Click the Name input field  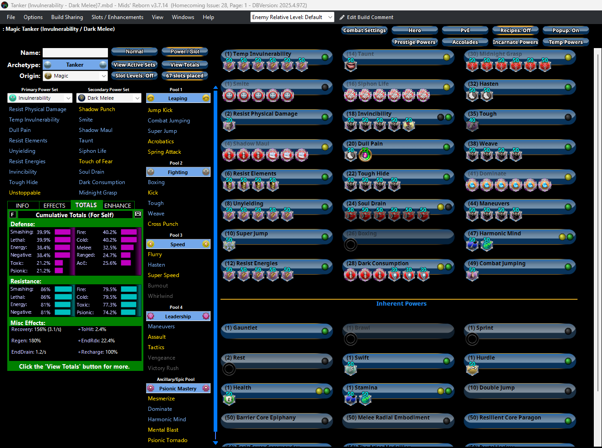click(x=75, y=53)
